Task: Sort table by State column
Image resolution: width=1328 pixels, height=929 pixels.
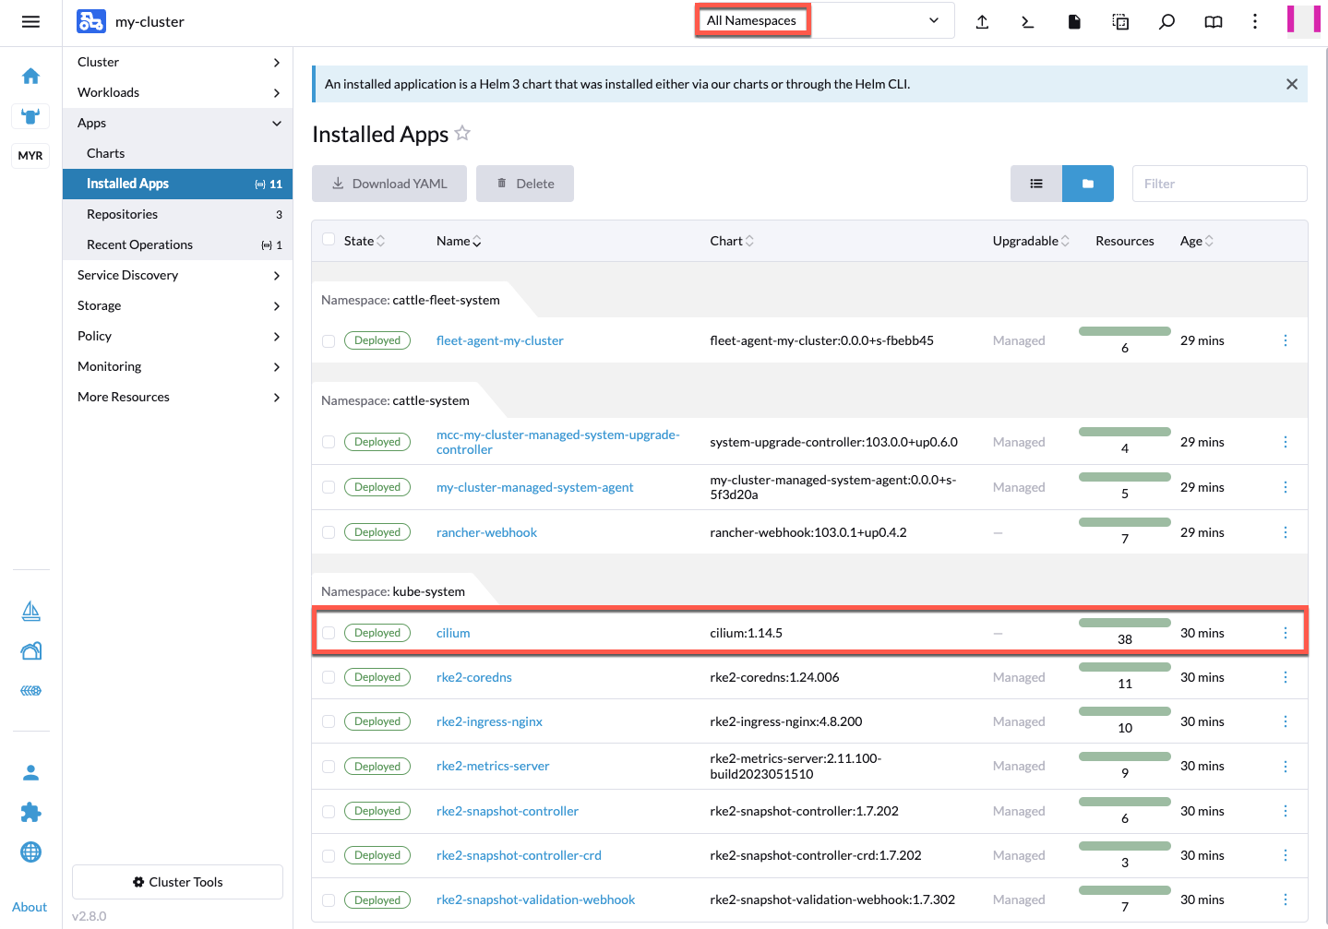Action: coord(365,241)
